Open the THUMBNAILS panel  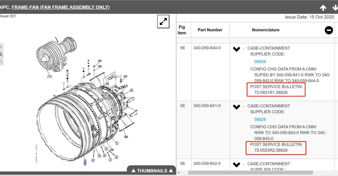pos(152,171)
